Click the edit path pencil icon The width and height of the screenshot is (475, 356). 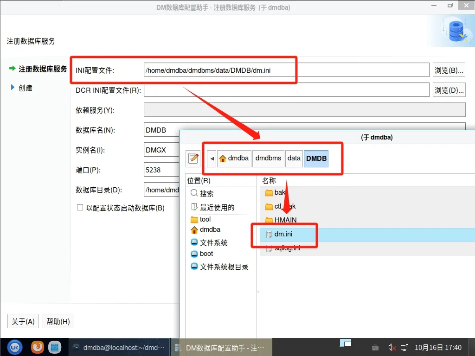[x=193, y=159]
